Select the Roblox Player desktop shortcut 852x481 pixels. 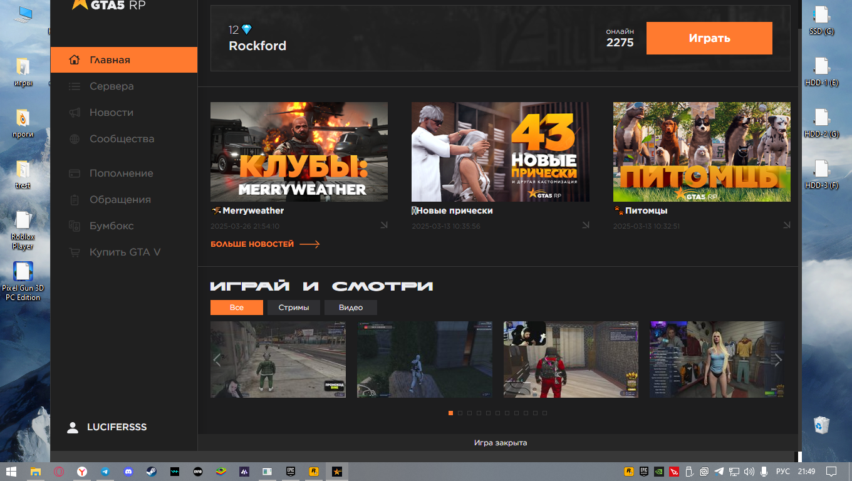[x=23, y=230]
